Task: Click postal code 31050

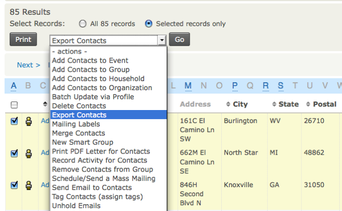Action: [x=314, y=185]
